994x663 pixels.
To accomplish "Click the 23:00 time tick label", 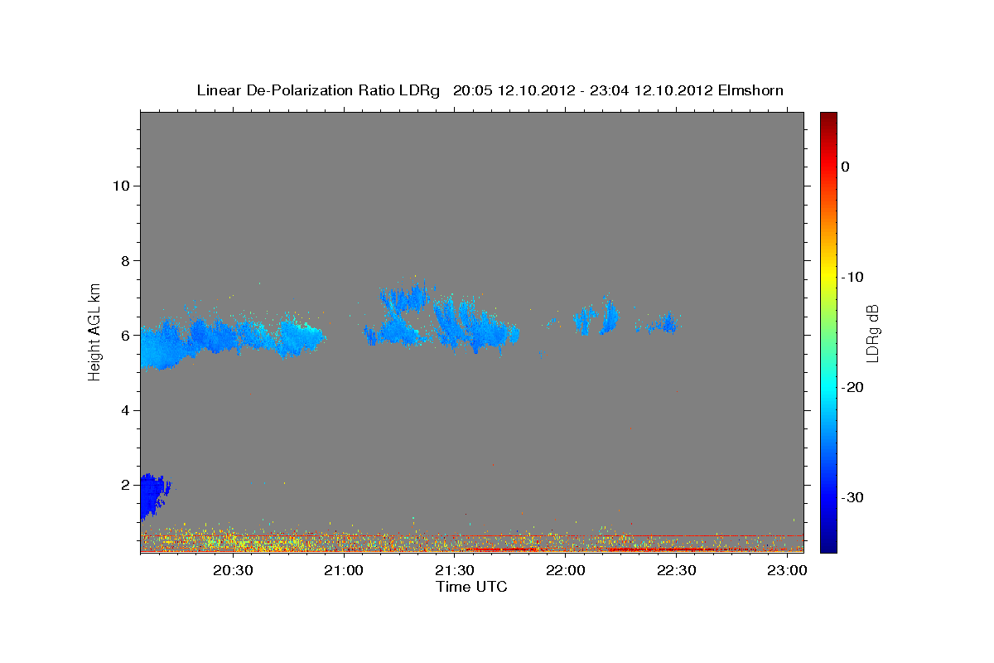I will (787, 571).
